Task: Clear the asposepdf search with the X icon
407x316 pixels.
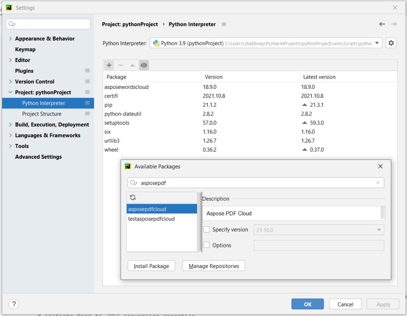Action: (378, 183)
